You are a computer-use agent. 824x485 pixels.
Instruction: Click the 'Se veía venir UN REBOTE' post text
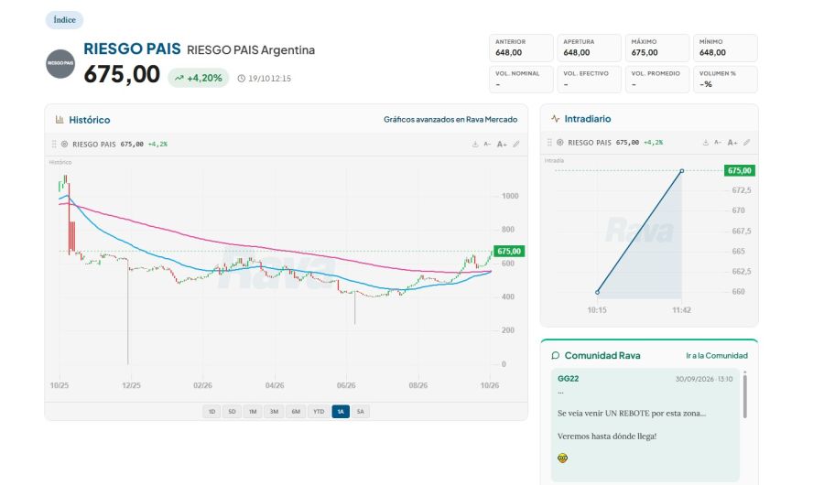(631, 414)
